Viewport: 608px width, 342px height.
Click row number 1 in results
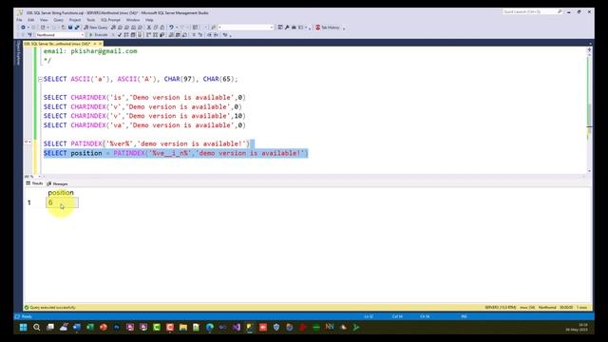tap(29, 202)
